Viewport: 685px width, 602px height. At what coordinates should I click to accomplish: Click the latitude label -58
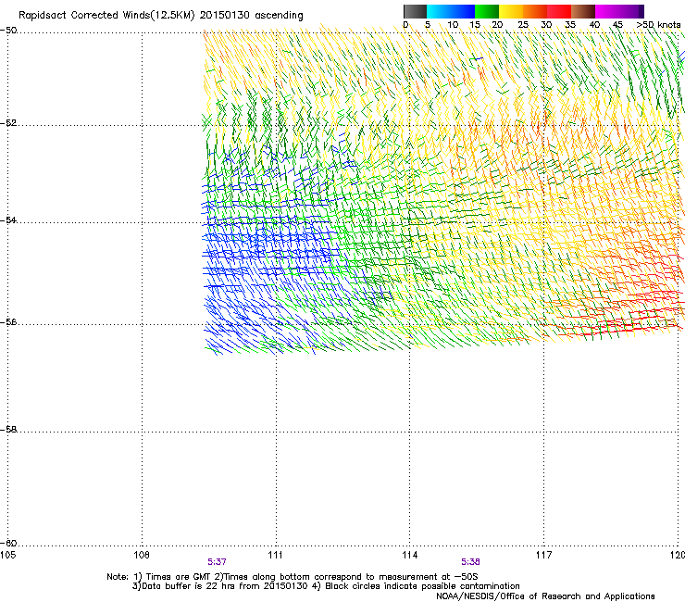point(8,430)
